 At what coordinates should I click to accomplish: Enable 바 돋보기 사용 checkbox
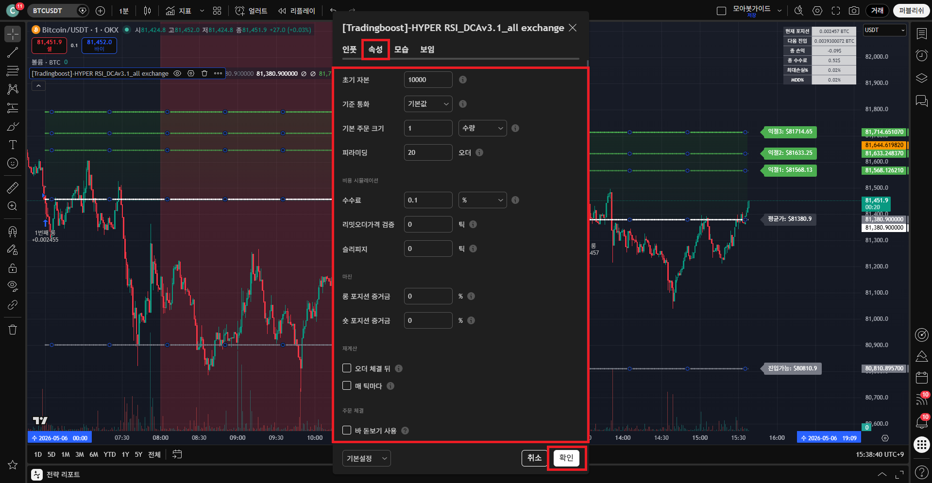tap(347, 430)
